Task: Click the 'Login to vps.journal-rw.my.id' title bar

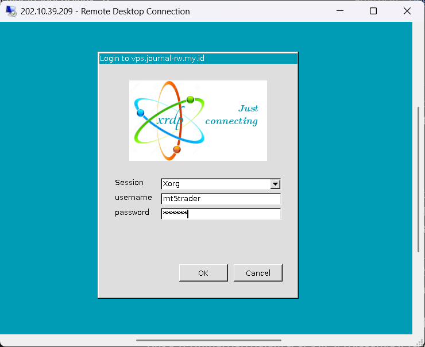Action: pos(198,58)
